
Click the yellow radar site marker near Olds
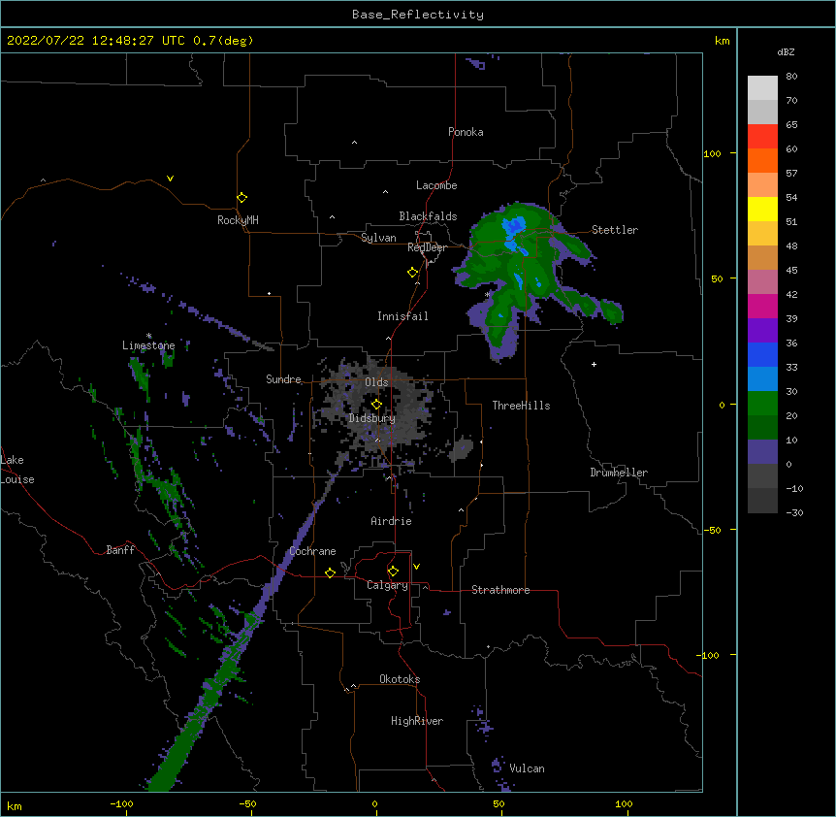pyautogui.click(x=376, y=405)
